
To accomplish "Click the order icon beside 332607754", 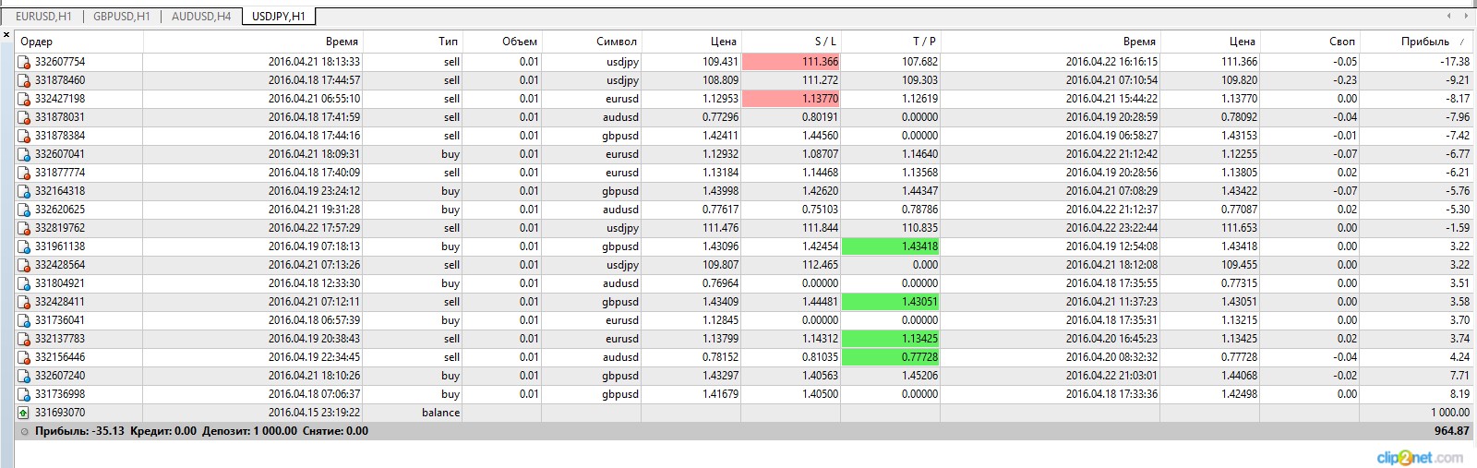I will [x=24, y=62].
